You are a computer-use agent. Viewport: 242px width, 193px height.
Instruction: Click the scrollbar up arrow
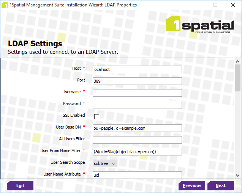pos(237,61)
